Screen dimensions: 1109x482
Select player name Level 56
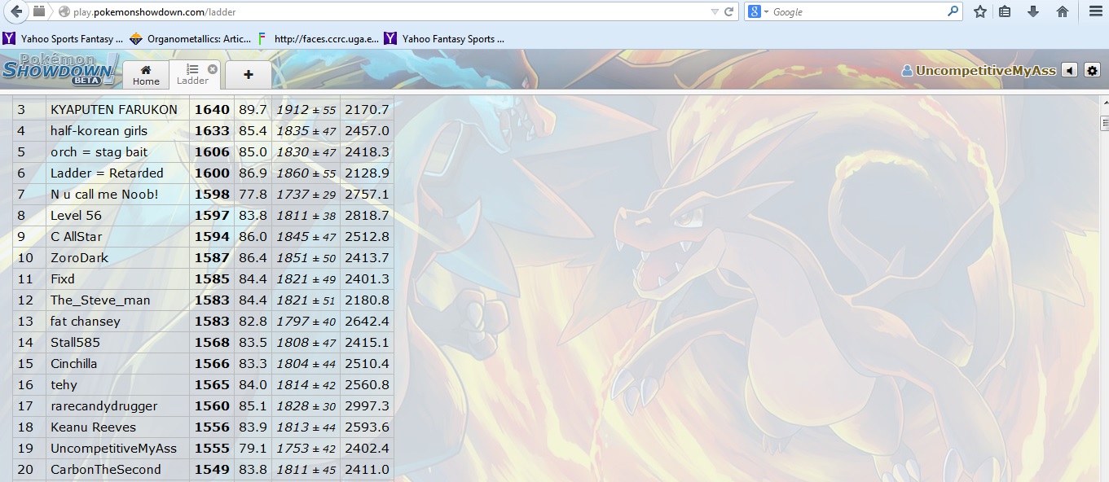click(76, 215)
